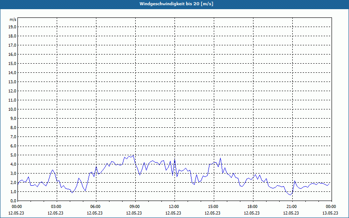This screenshot has width=349, height=218.
Task: Click the x-axis time "09:00"
Action: (x=134, y=207)
